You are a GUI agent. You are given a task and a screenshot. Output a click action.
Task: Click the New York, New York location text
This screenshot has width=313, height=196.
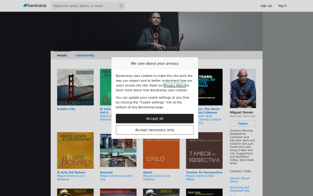(243, 116)
